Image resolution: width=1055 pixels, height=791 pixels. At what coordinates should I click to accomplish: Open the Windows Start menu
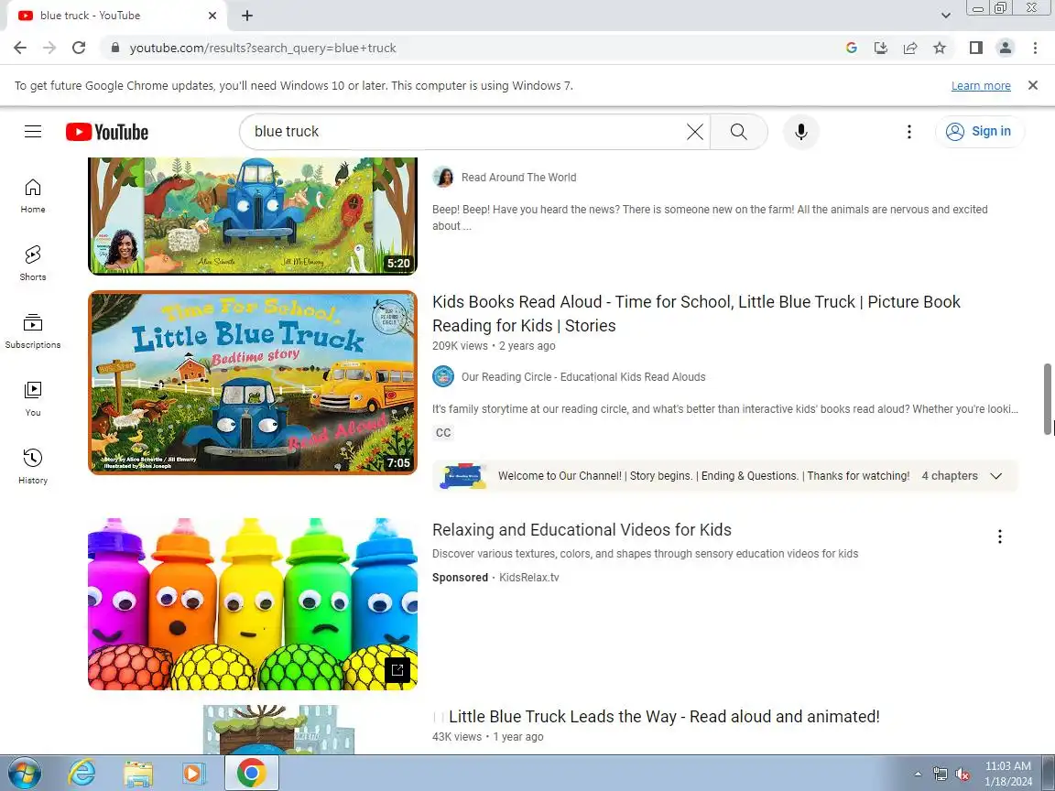click(25, 774)
